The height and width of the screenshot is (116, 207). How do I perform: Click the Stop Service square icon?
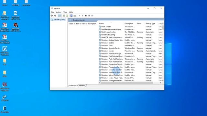(x=86, y=16)
